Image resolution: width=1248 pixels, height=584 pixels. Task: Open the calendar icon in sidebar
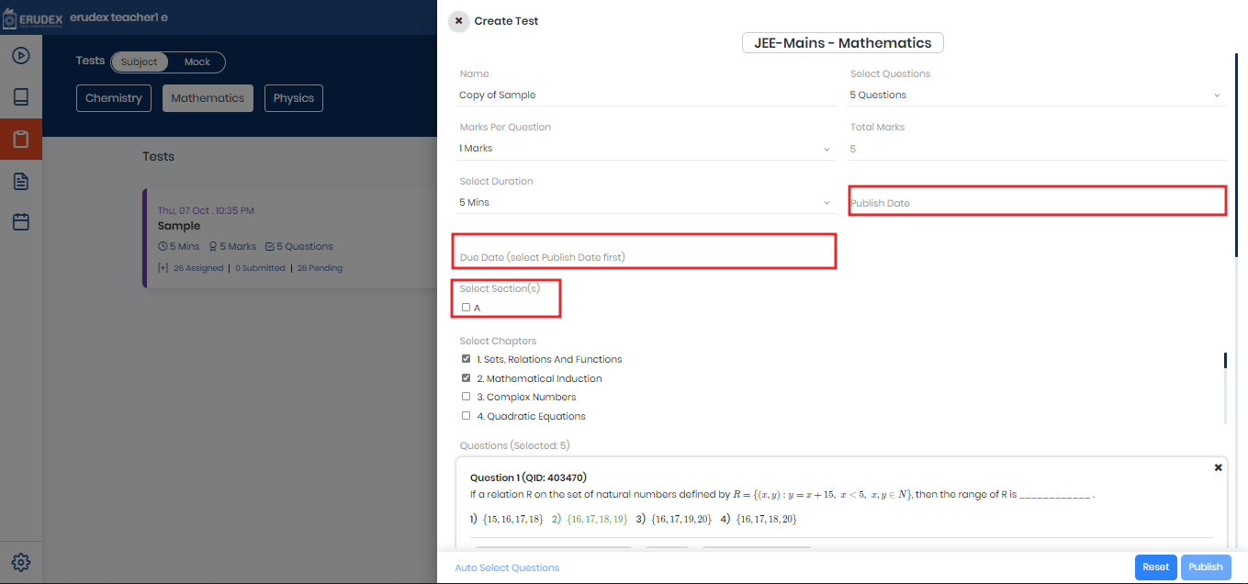click(21, 222)
